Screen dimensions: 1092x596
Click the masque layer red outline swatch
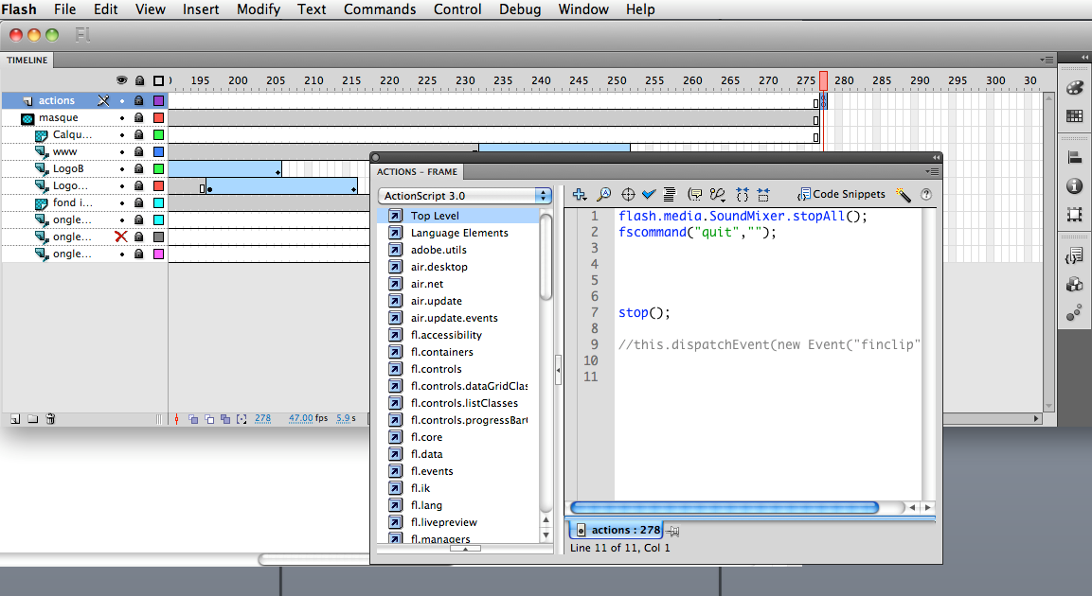click(x=159, y=117)
